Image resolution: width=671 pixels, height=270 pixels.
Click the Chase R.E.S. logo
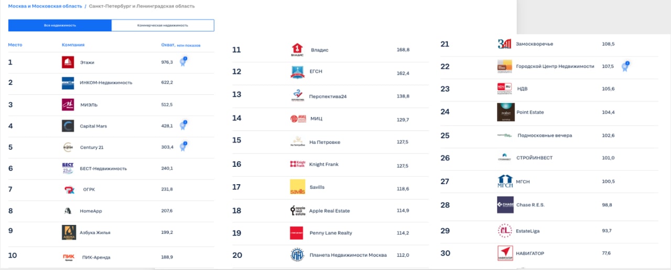[x=505, y=205]
